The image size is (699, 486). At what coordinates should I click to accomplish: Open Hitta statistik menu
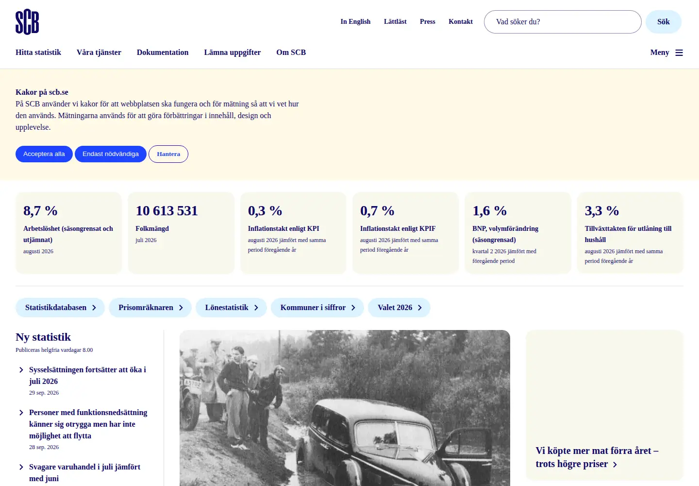tap(38, 52)
